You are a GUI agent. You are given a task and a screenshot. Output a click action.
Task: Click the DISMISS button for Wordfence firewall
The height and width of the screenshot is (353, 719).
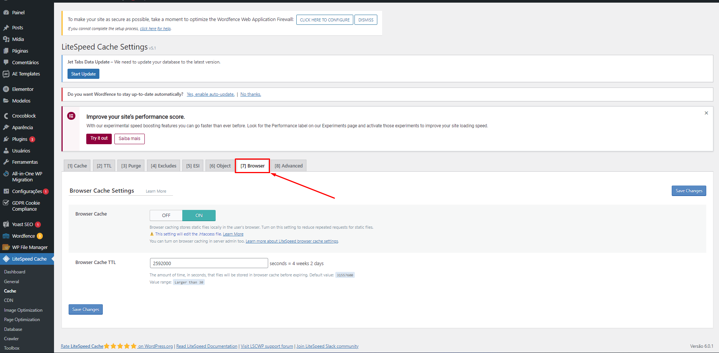click(366, 20)
